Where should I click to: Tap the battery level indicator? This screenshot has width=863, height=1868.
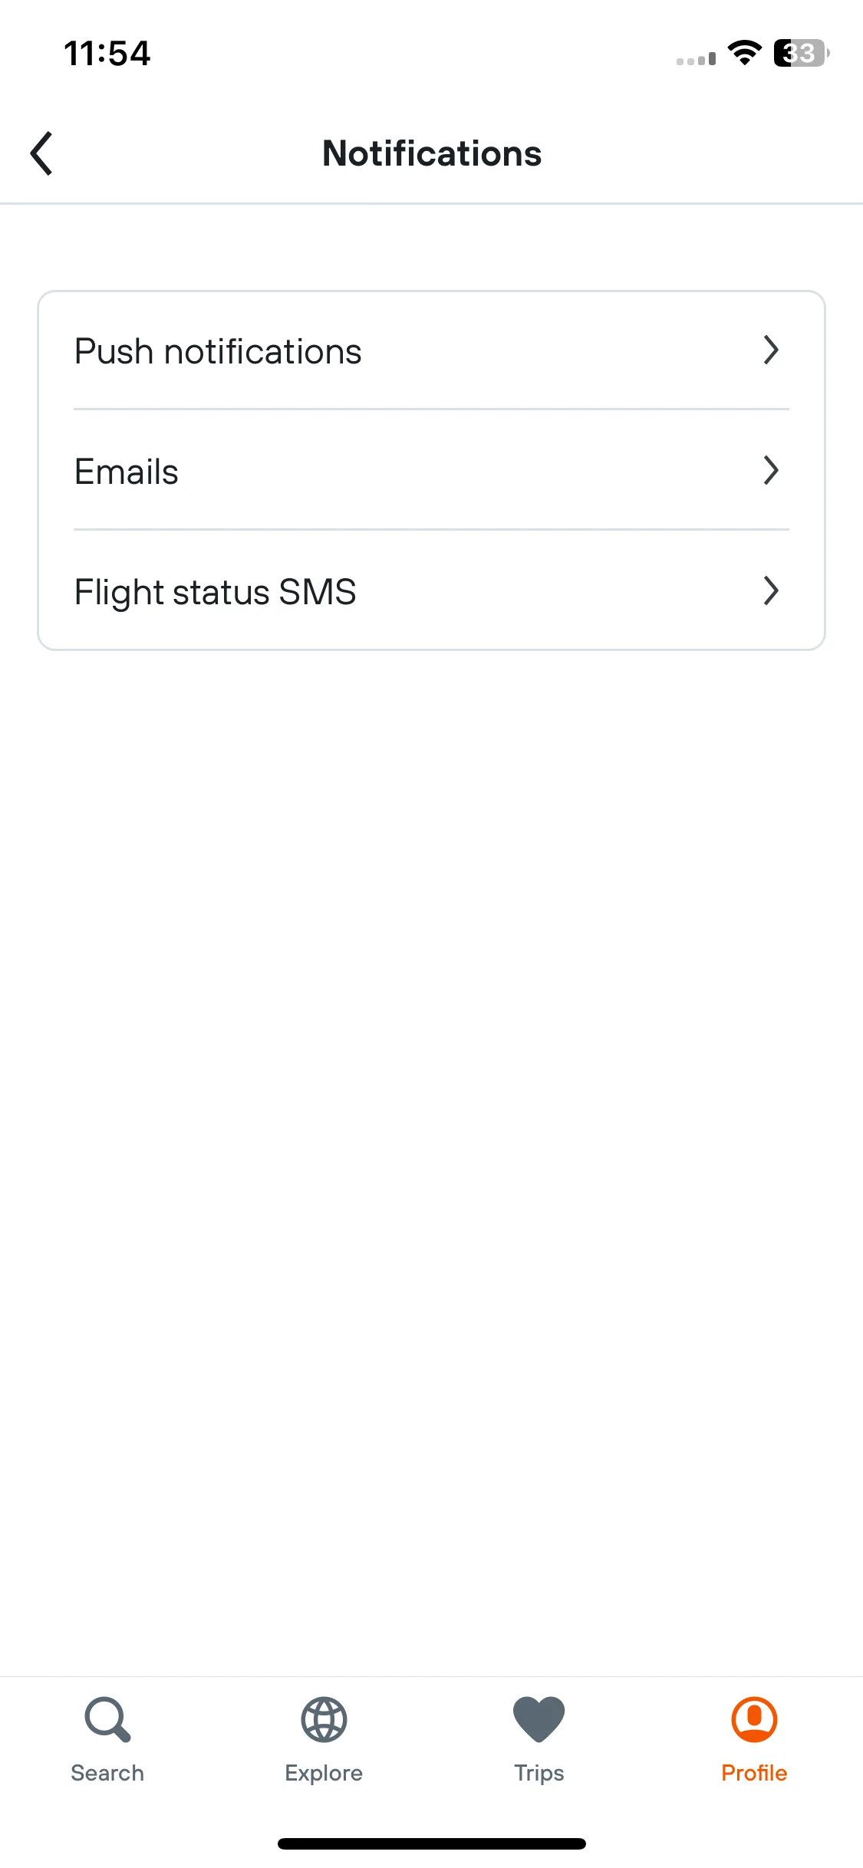point(801,53)
